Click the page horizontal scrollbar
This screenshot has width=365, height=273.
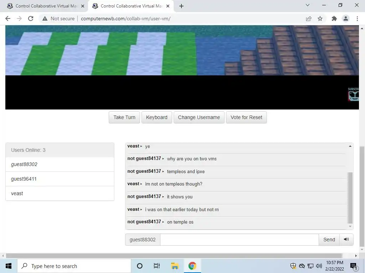174,256
